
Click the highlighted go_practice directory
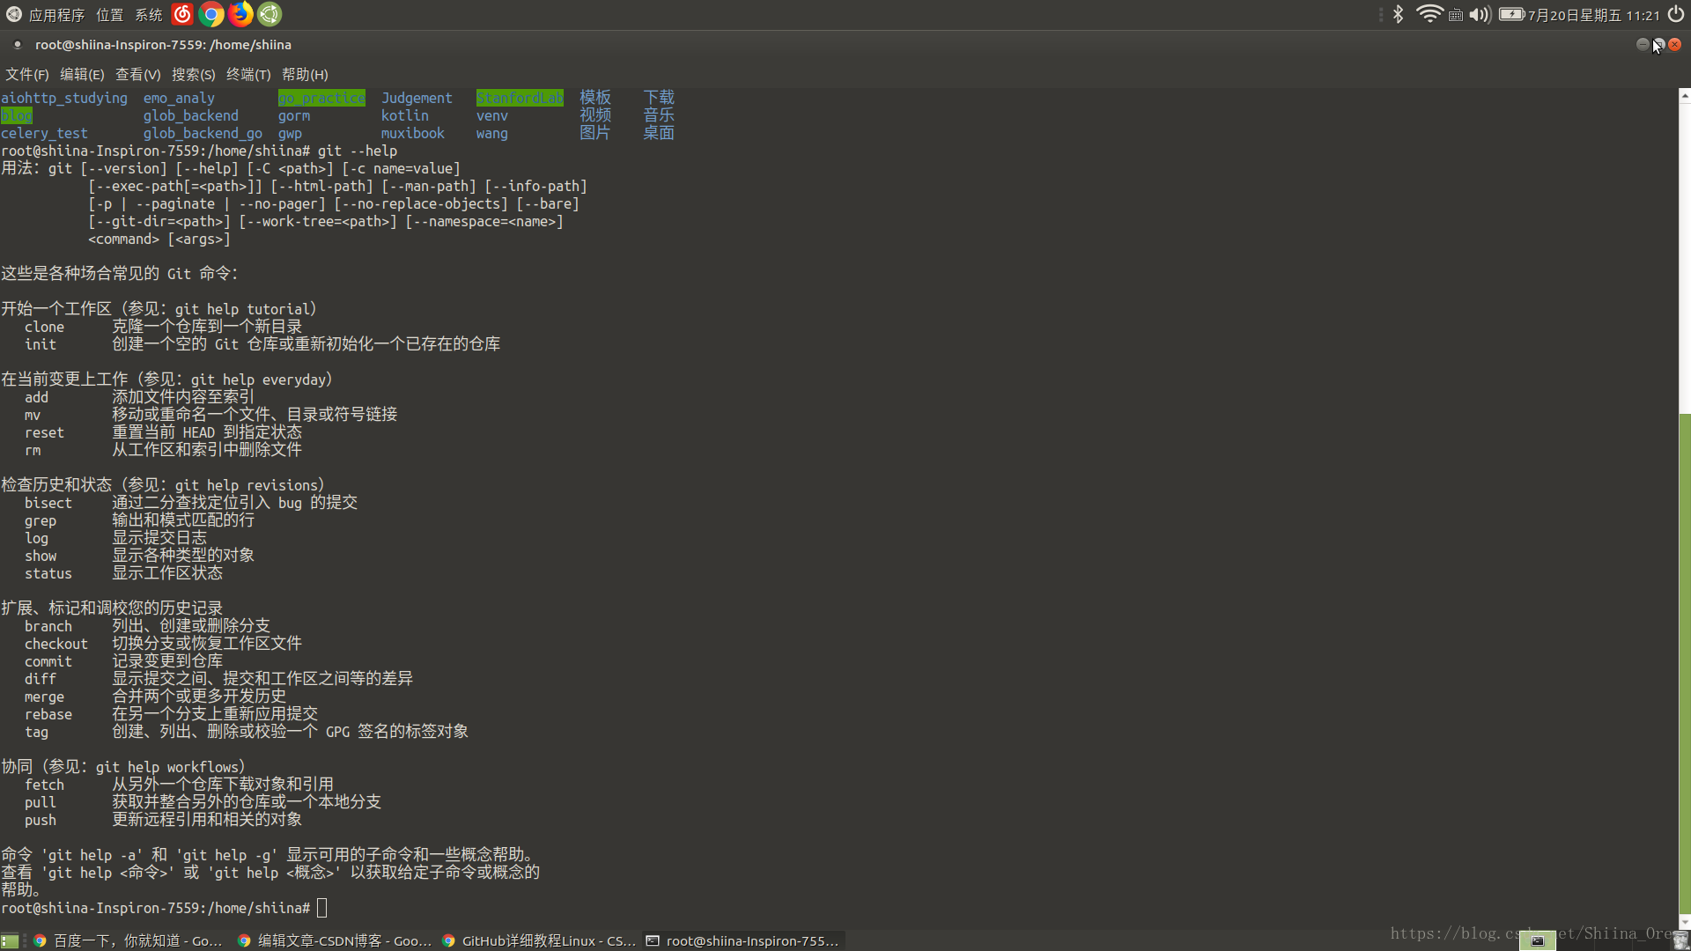click(x=321, y=98)
